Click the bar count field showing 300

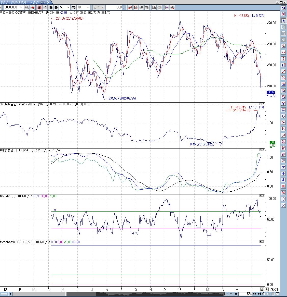(x=114, y=7)
